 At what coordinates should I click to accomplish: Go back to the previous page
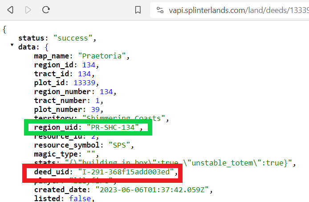point(10,10)
